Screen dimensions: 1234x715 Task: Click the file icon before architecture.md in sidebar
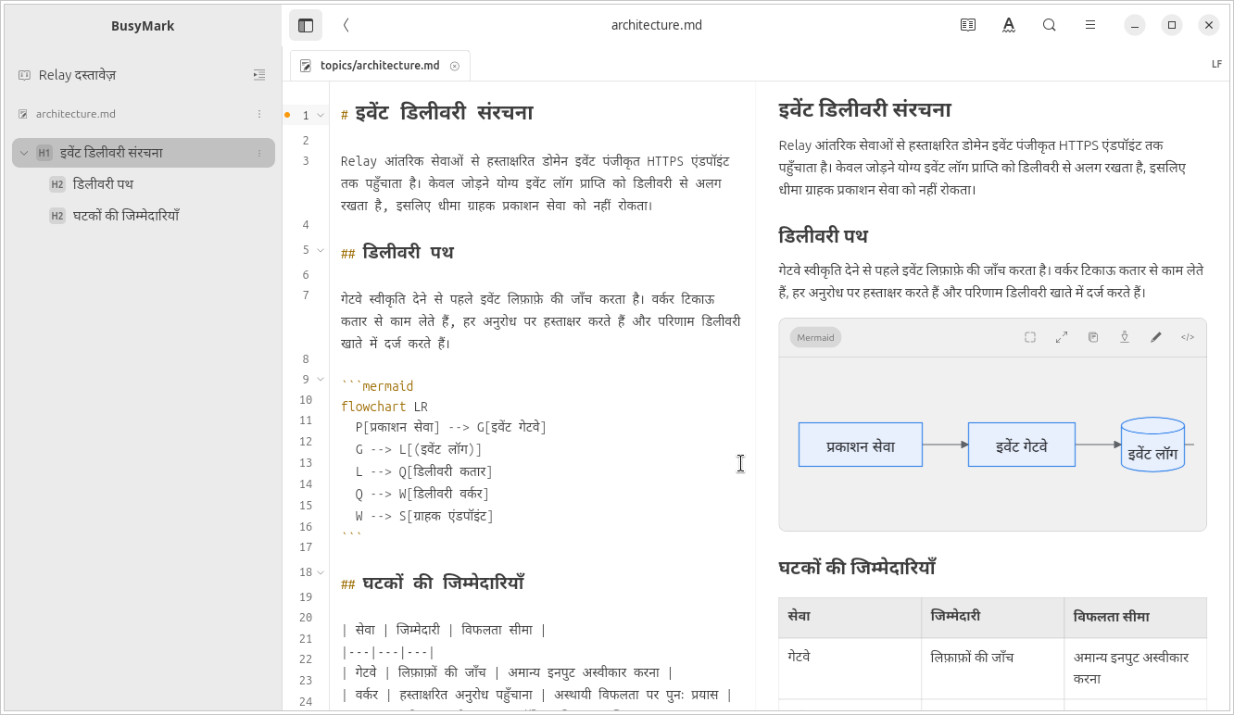(x=23, y=114)
